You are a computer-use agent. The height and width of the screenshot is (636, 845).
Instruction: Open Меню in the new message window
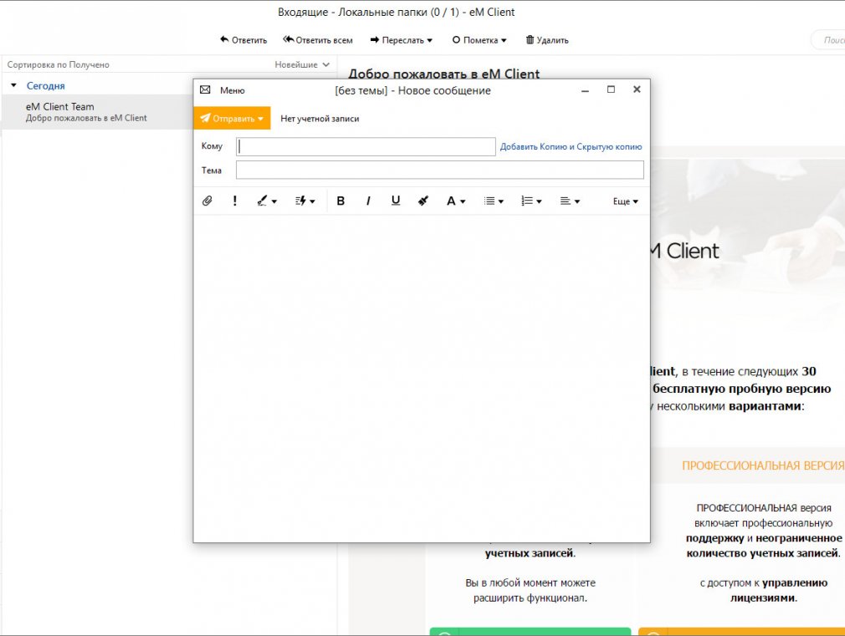pyautogui.click(x=233, y=90)
